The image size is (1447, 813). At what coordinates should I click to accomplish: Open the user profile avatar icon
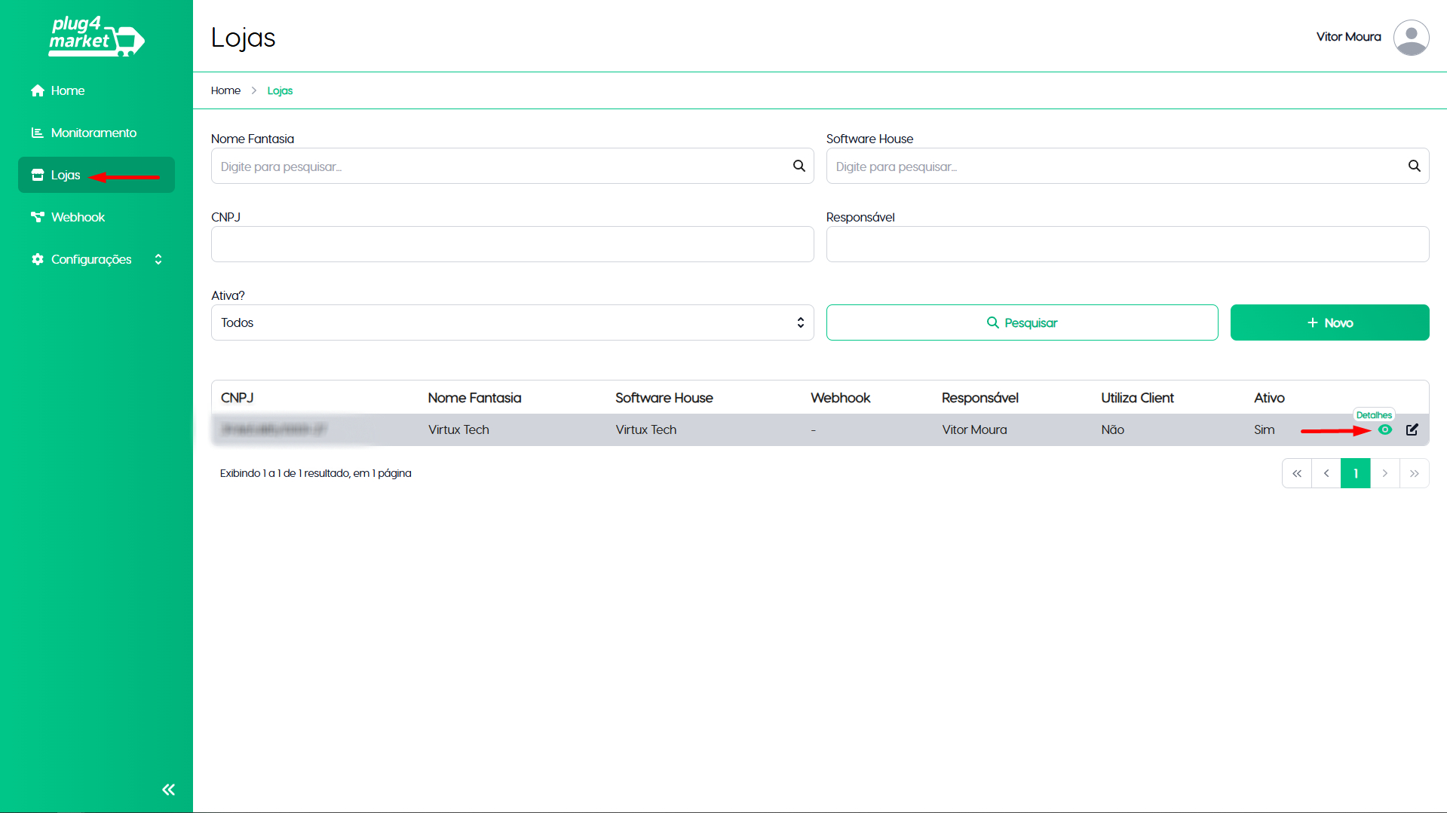(1411, 37)
